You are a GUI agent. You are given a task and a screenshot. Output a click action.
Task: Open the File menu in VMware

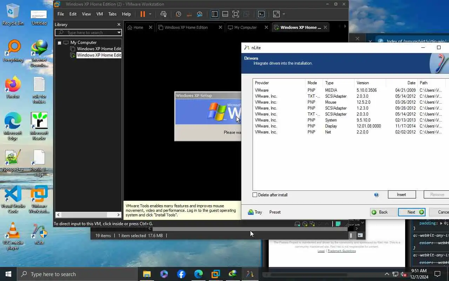pos(61,14)
